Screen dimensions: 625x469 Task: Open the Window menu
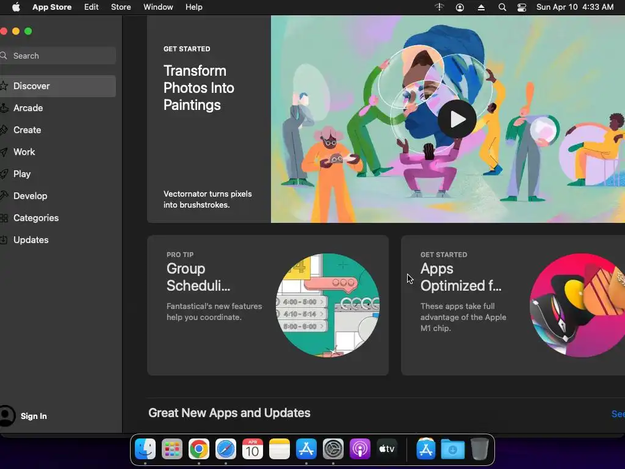pyautogui.click(x=158, y=7)
